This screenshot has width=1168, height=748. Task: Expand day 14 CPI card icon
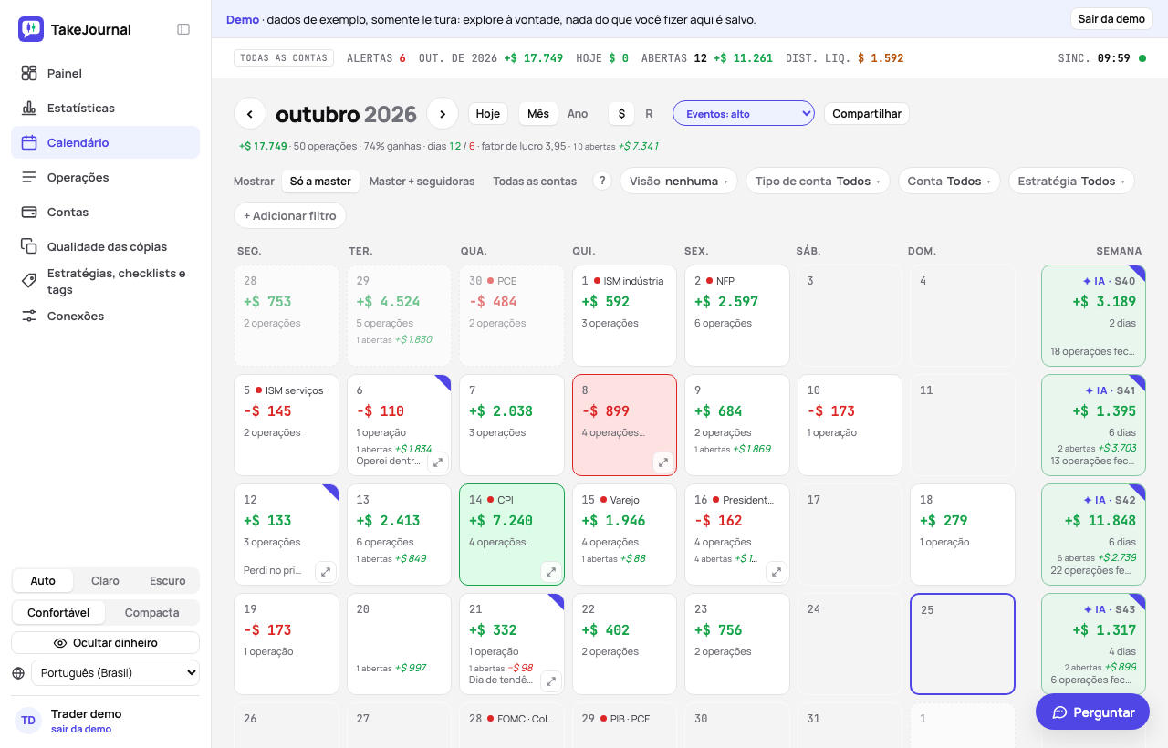(550, 572)
